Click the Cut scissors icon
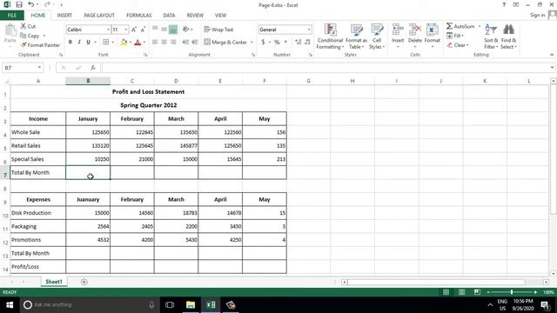The width and height of the screenshot is (557, 313). coord(23,26)
